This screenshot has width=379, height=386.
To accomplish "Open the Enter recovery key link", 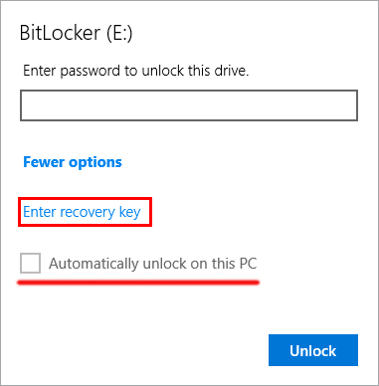I will tap(82, 212).
